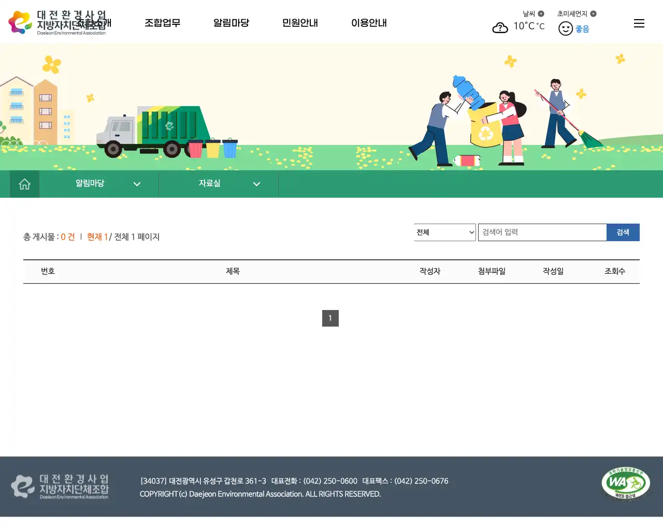Screen dimensions: 663x530
Task: Expand the 자료실 breadcrumb dropdown
Action: pos(218,184)
